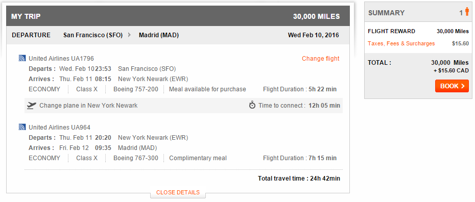This screenshot has width=475, height=202.
Task: Select the United Airlines UA964 flight title
Action: tap(59, 128)
